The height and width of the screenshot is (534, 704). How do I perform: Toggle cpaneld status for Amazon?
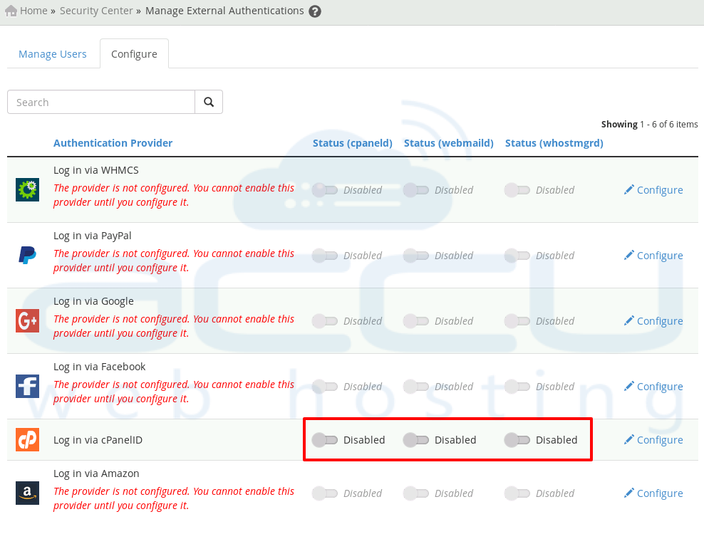[x=325, y=493]
